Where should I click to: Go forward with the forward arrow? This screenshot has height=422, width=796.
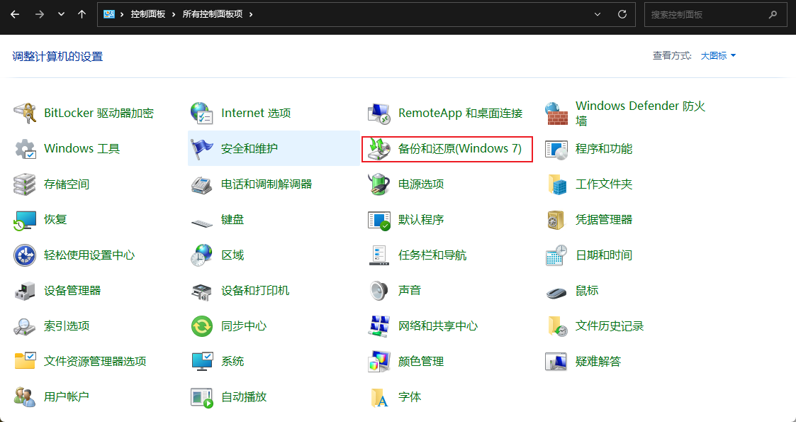tap(40, 14)
